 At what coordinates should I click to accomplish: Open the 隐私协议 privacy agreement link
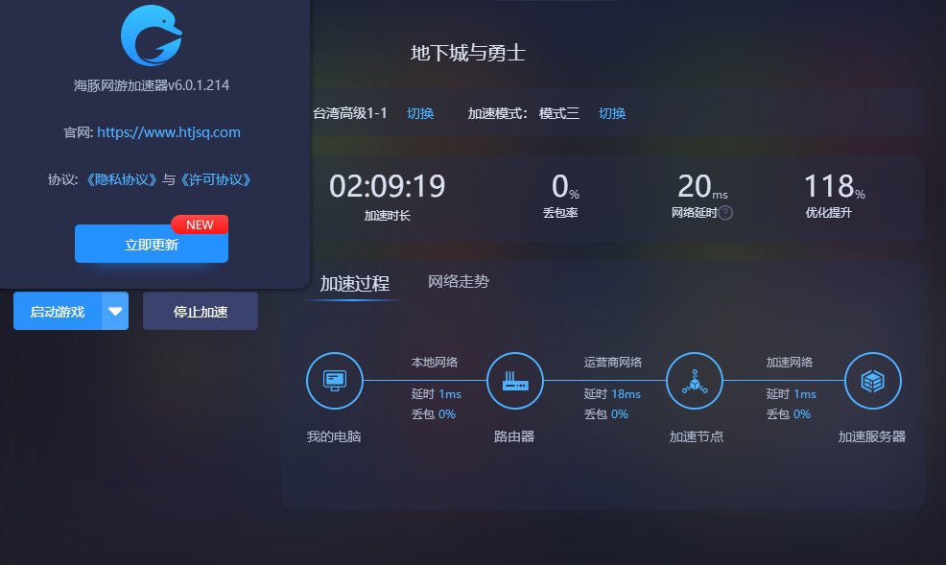pyautogui.click(x=121, y=179)
